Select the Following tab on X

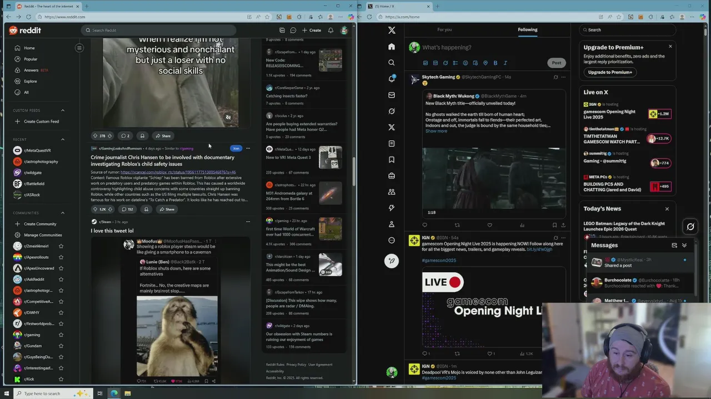coord(528,29)
